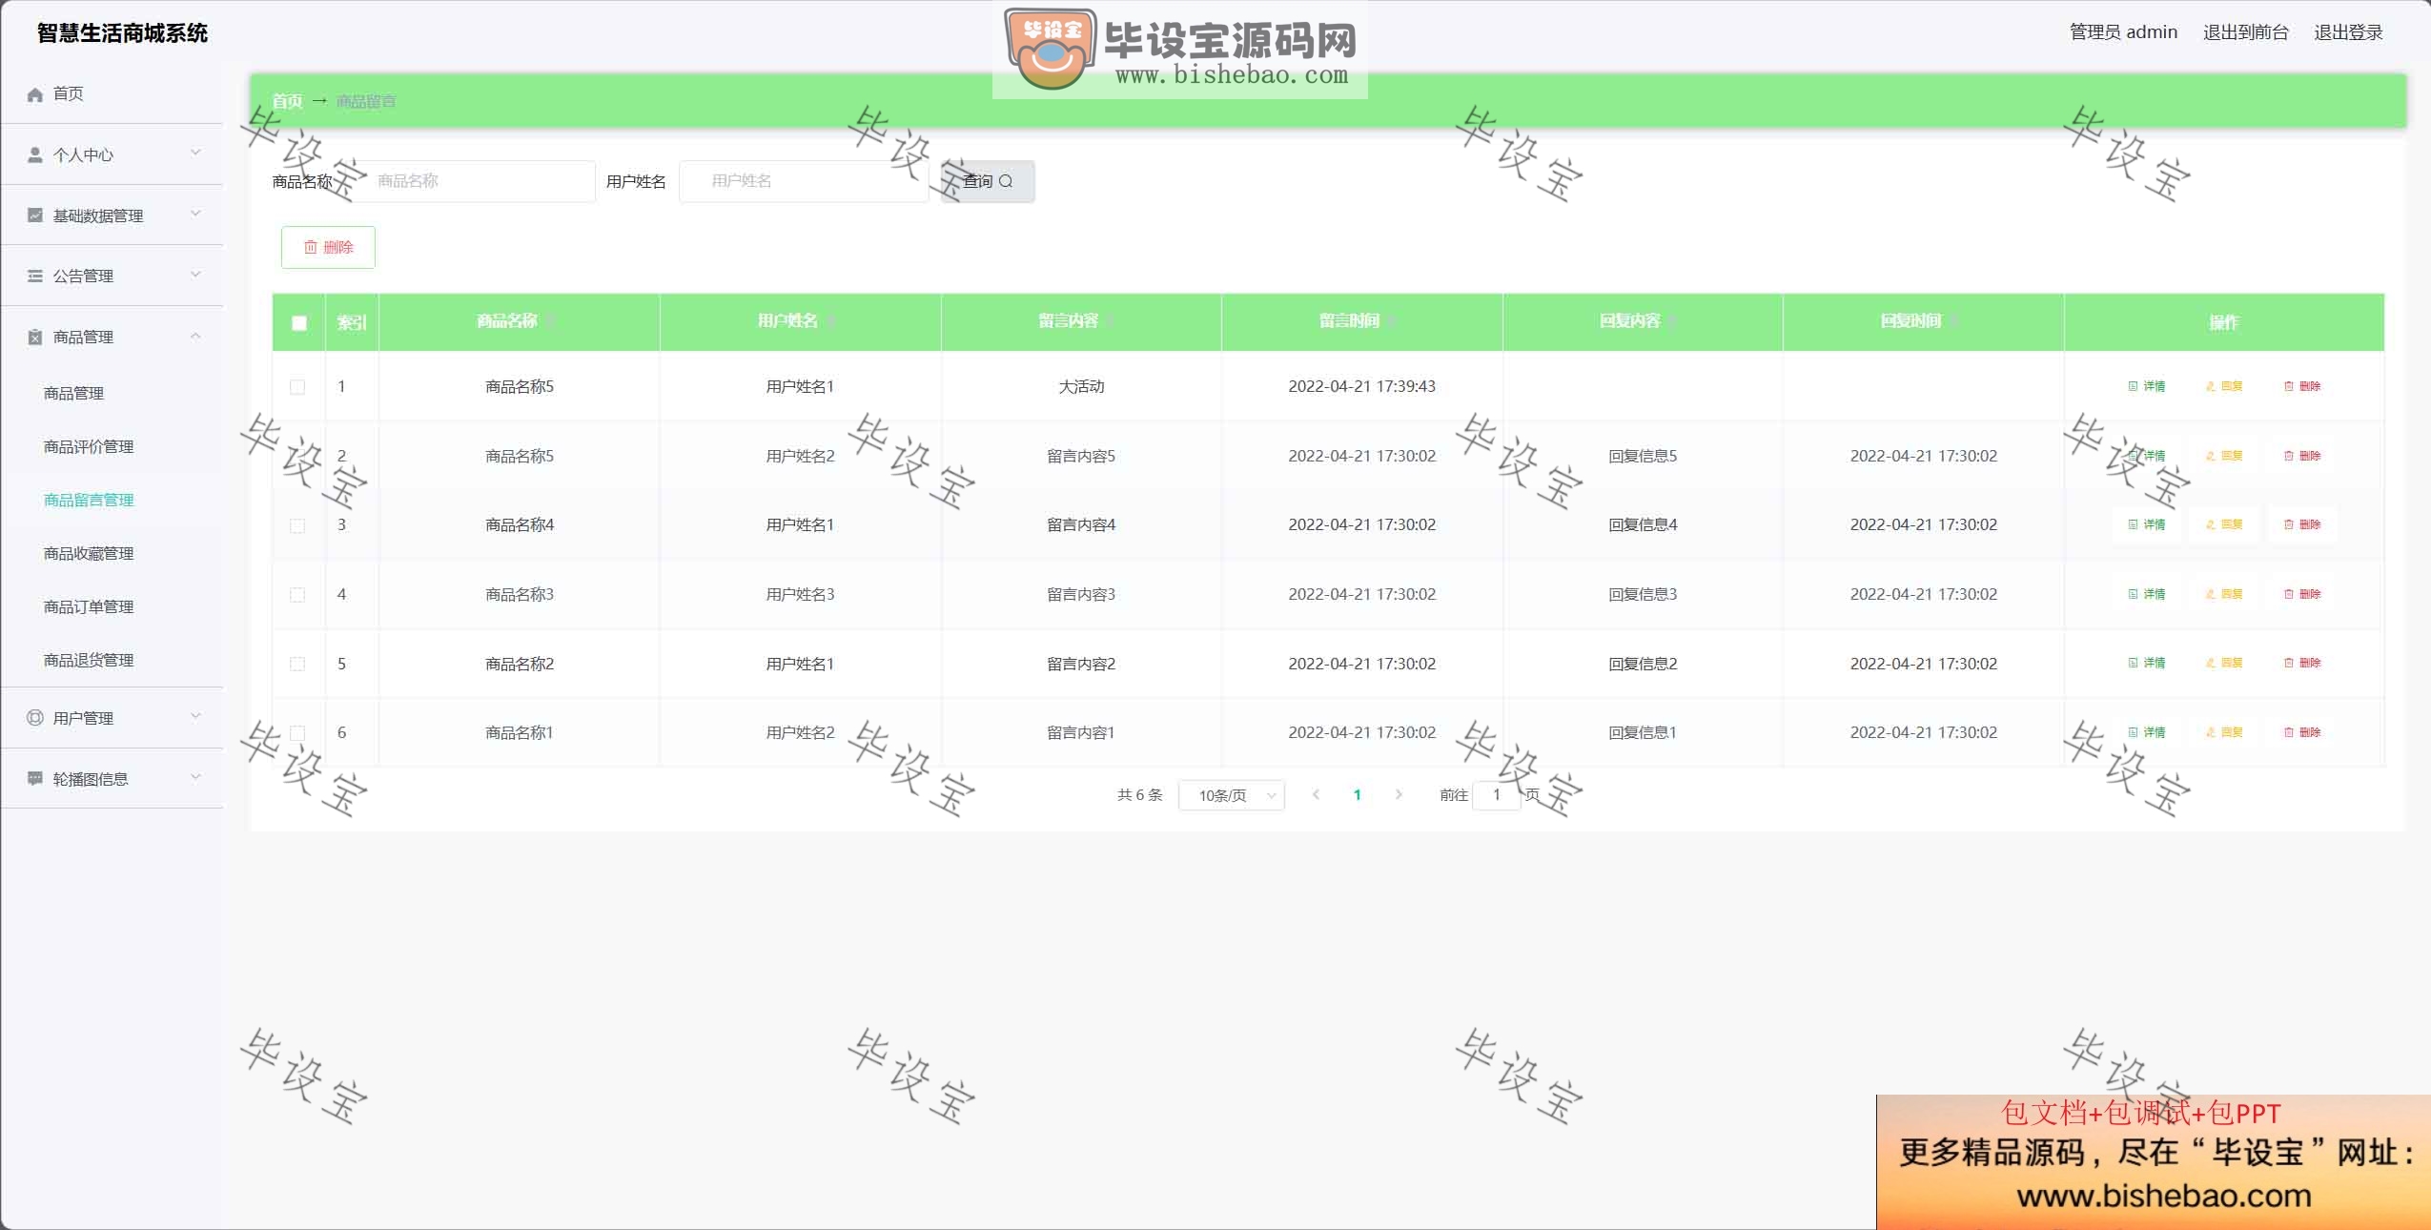
Task: Open 商品退货管理 in the sidebar
Action: pos(112,660)
